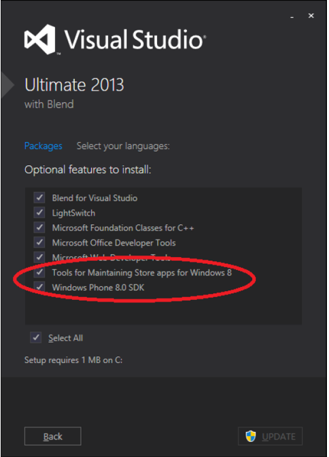
Task: Click the UAC shield icon on UPDATE
Action: (x=251, y=437)
